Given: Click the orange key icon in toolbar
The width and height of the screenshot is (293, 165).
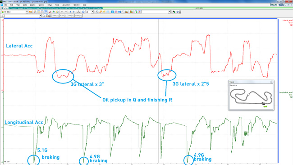Looking at the screenshot, I should 101,12.
